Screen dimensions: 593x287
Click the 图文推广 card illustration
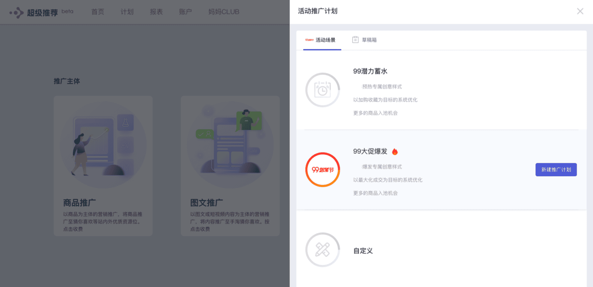[x=230, y=145]
